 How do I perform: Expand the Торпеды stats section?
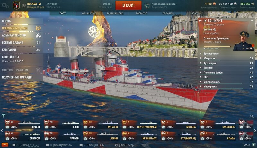tap(227, 68)
